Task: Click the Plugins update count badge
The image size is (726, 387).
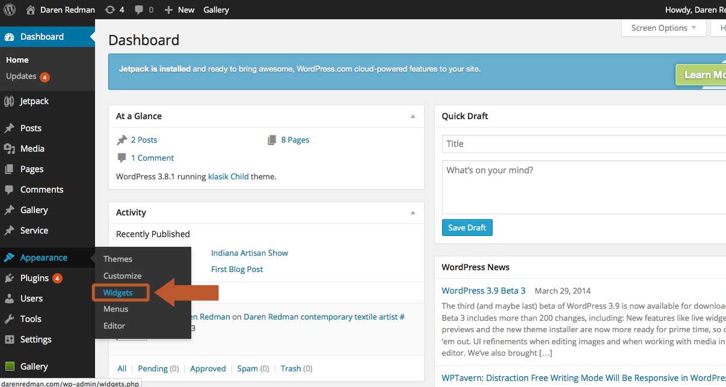Action: point(57,278)
